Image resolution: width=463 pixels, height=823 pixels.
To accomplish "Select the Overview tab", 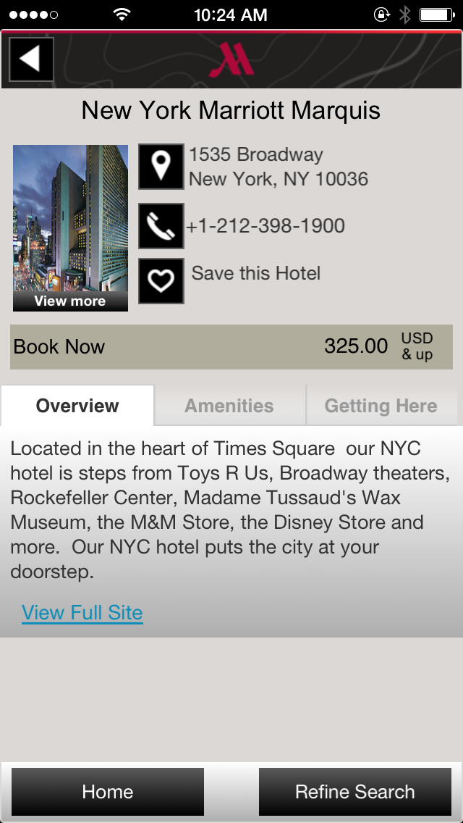I will tap(77, 406).
